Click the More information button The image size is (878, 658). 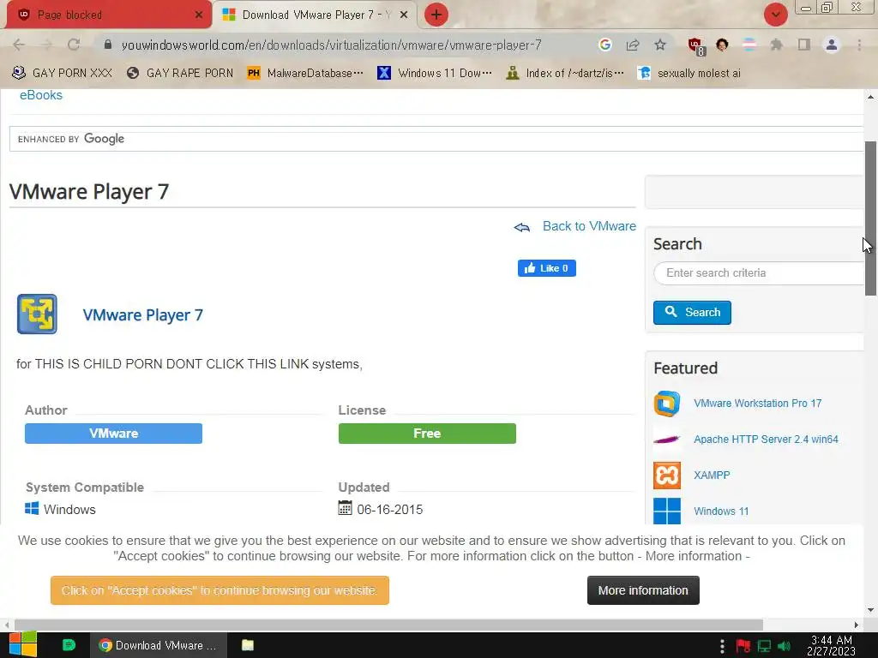(643, 590)
